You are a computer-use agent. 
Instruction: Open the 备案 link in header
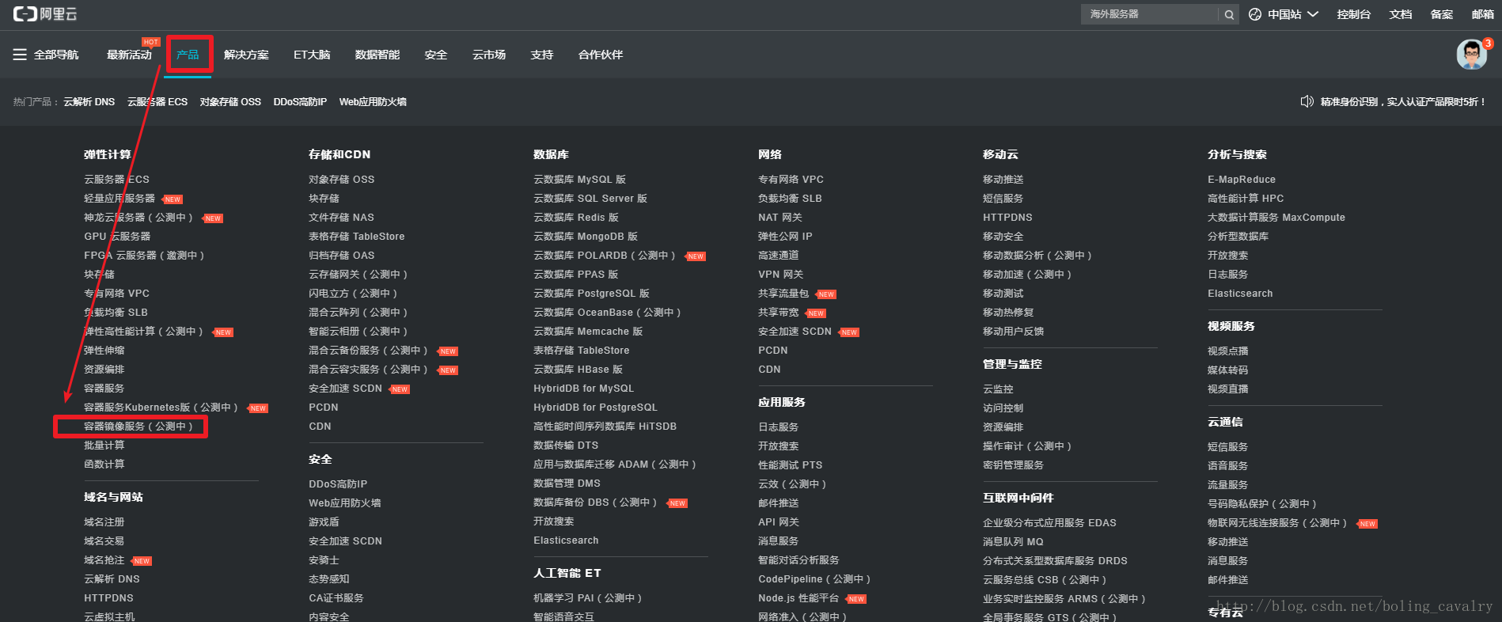(1442, 14)
